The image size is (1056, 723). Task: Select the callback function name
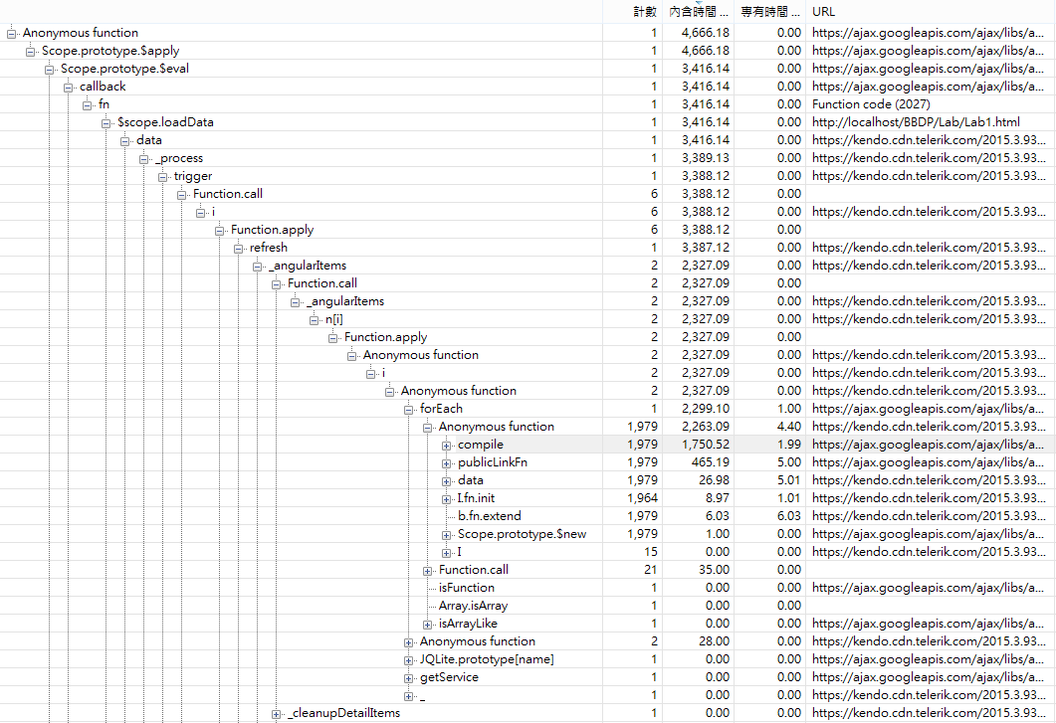click(103, 87)
